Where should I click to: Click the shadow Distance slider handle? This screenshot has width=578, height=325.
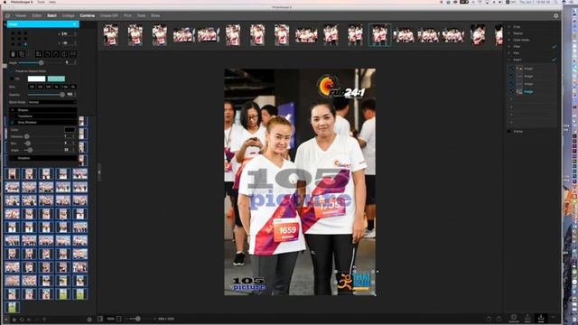[x=26, y=136]
